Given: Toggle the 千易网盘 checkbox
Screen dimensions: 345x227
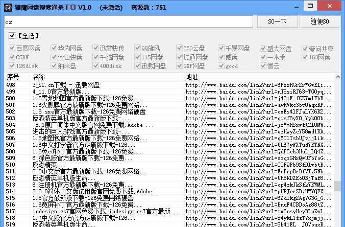Looking at the screenshot, I should (x=221, y=48).
